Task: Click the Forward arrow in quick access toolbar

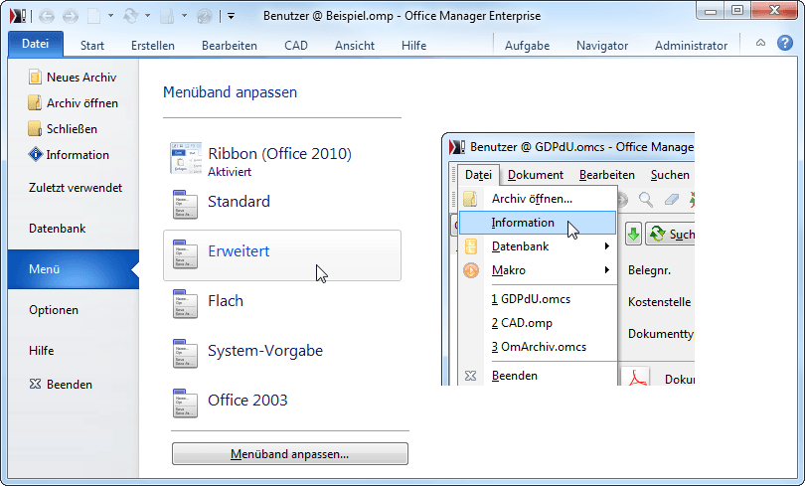Action: tap(71, 17)
